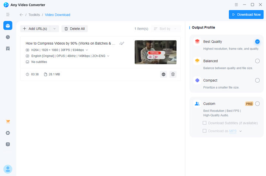Viewport: 266px width, 176px height.
Task: Click the MP3 format link
Action: (233, 131)
